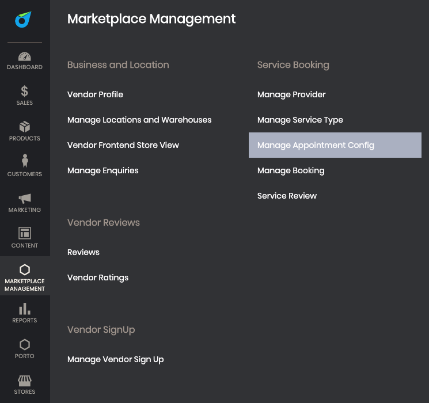This screenshot has width=429, height=403.
Task: Go to Vendor Ratings page
Action: (x=98, y=277)
